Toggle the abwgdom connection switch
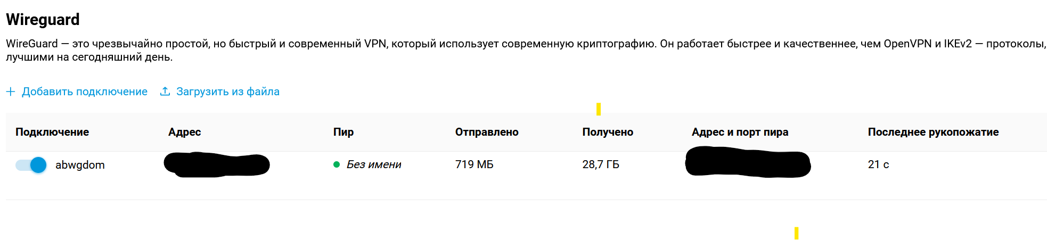The image size is (1047, 240). (31, 165)
